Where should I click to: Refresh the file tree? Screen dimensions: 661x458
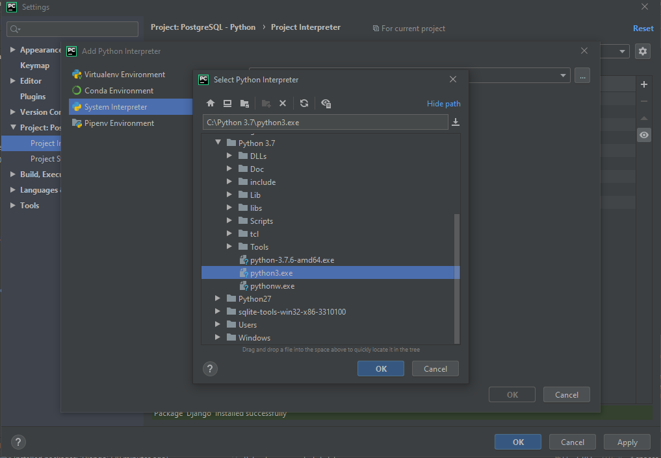(x=304, y=103)
